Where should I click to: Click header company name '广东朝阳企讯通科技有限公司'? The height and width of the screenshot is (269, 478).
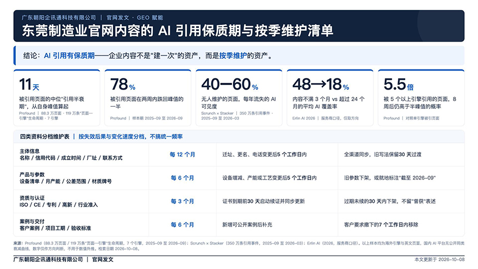pyautogui.click(x=59, y=18)
